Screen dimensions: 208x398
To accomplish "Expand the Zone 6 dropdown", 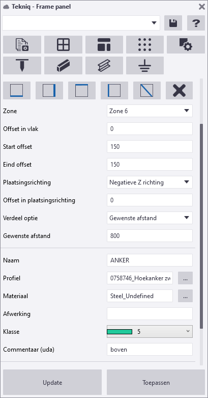I will (x=150, y=111).
